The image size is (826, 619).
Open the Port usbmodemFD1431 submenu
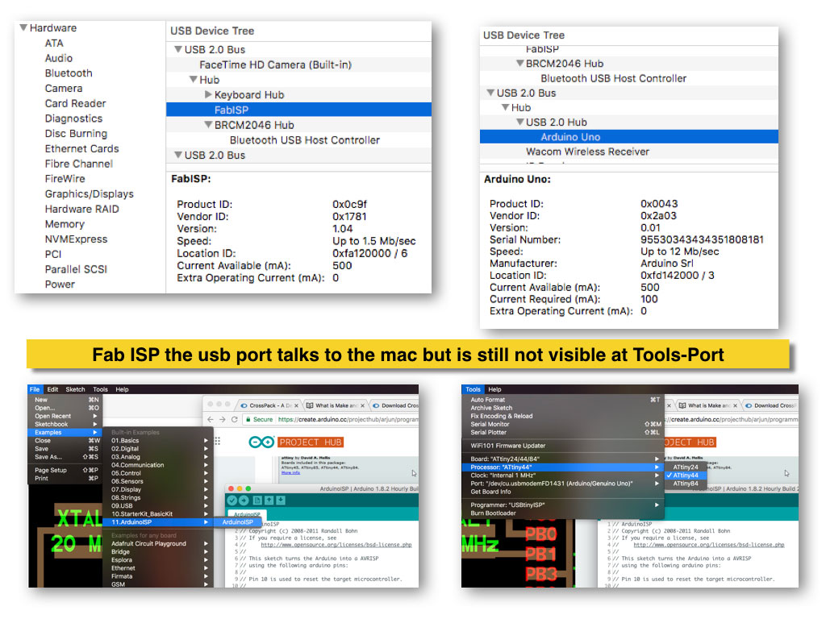pyautogui.click(x=562, y=484)
